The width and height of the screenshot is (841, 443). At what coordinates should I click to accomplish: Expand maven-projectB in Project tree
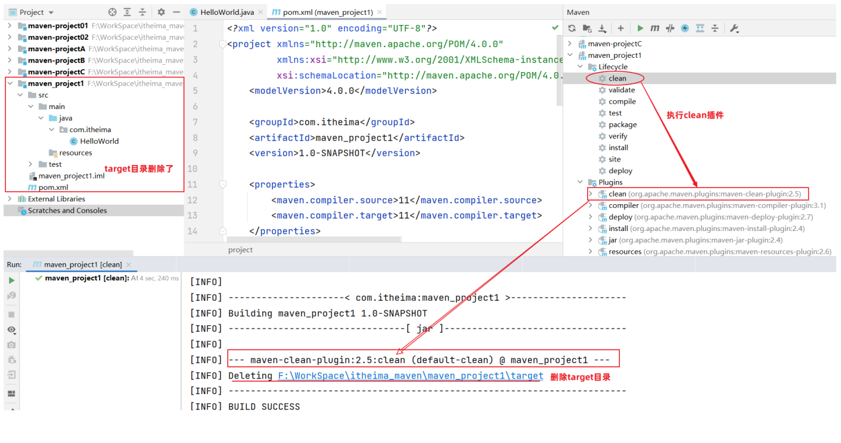point(10,60)
